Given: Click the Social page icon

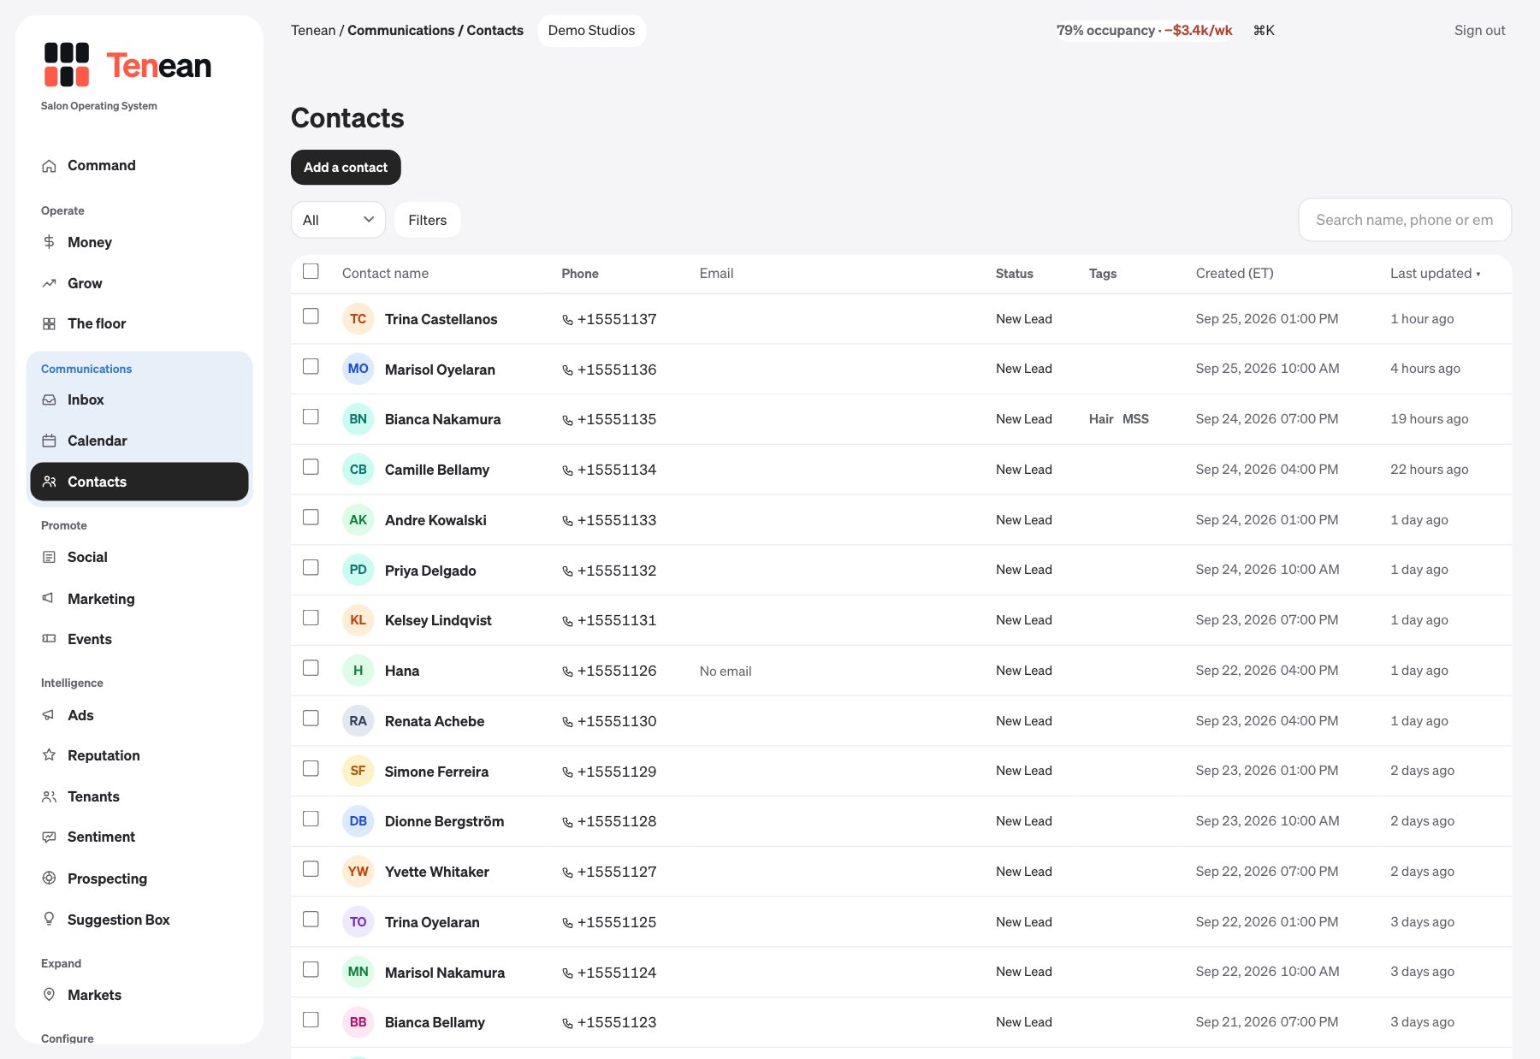Looking at the screenshot, I should click(x=50, y=557).
